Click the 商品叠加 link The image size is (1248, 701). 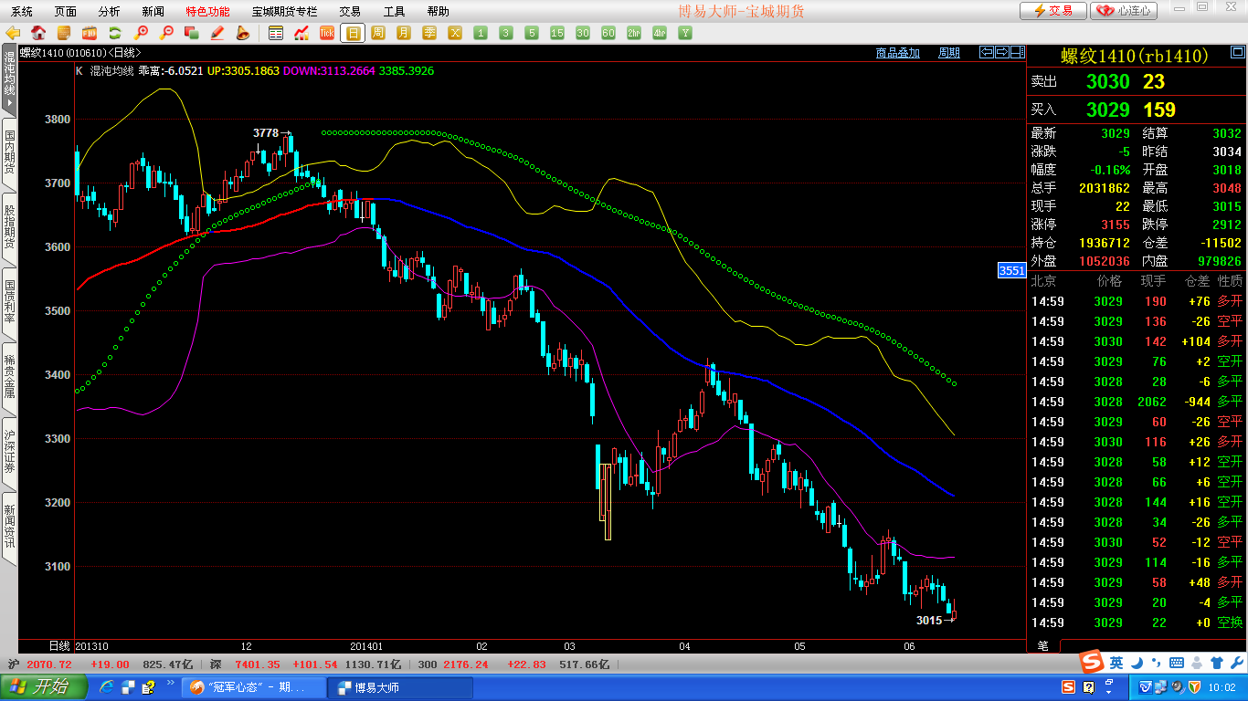click(x=897, y=53)
